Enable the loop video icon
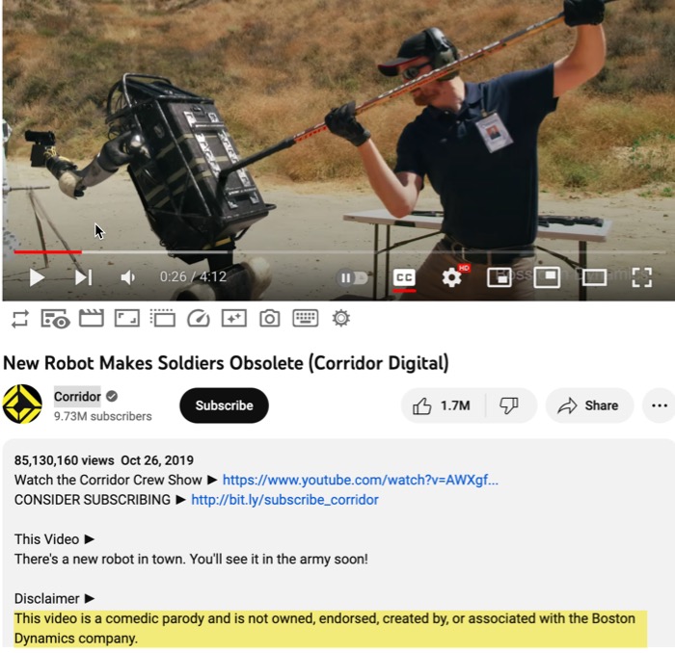 point(20,319)
